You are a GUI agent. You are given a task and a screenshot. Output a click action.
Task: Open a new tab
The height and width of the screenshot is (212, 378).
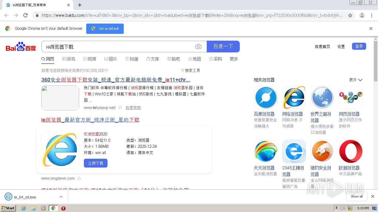point(80,5)
